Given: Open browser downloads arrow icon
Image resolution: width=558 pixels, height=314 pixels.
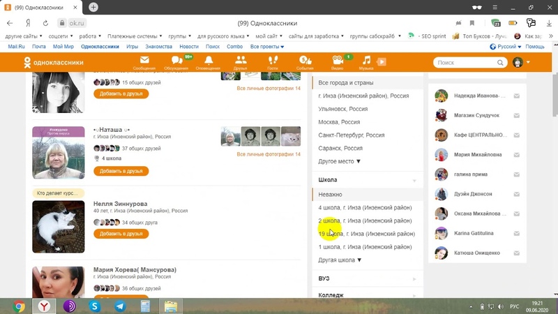Looking at the screenshot, I should point(549,23).
